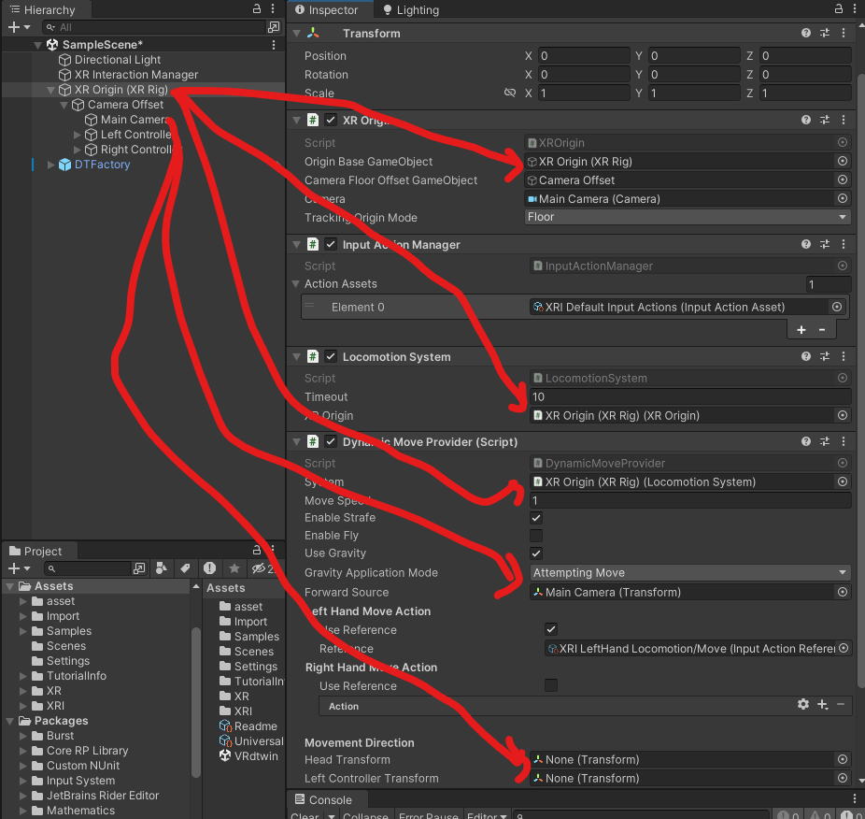The height and width of the screenshot is (819, 865).
Task: Select Main Camera in Hierarchy
Action: [134, 120]
